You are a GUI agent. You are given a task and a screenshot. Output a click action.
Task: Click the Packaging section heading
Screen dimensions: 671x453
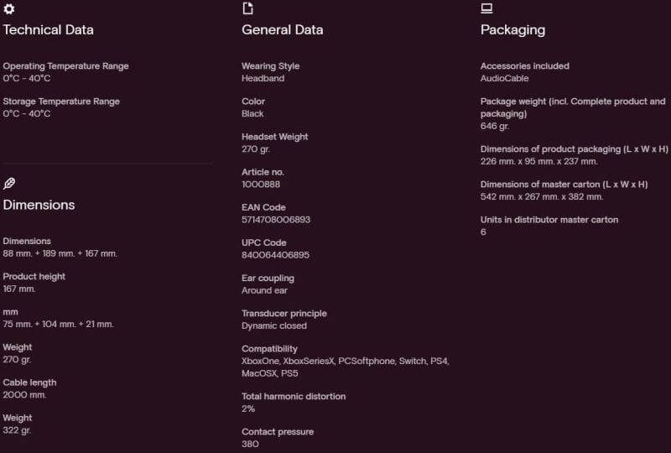(512, 30)
